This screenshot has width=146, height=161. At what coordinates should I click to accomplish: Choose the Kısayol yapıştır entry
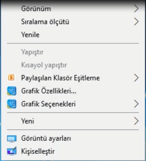click(x=44, y=65)
